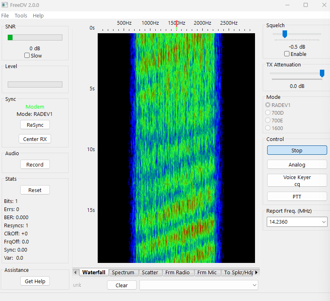330x301 pixels.
Task: Choose the 1600 mode option
Action: [x=268, y=128]
